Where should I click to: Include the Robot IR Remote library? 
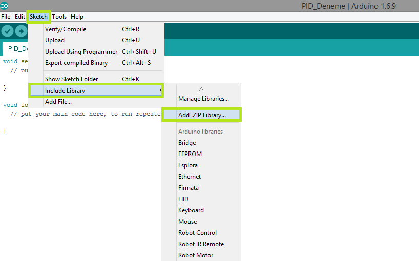pos(201,244)
